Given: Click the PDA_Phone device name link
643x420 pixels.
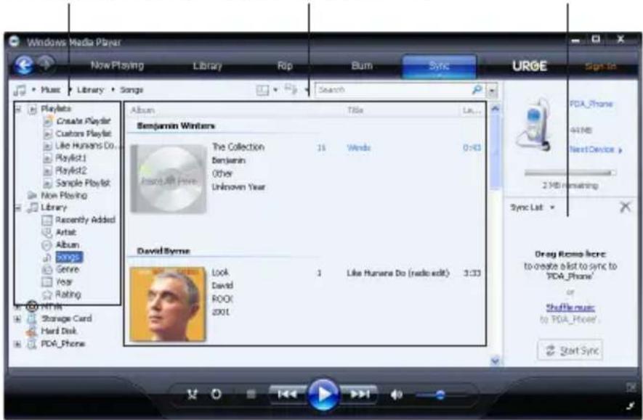Looking at the screenshot, I should point(591,104).
